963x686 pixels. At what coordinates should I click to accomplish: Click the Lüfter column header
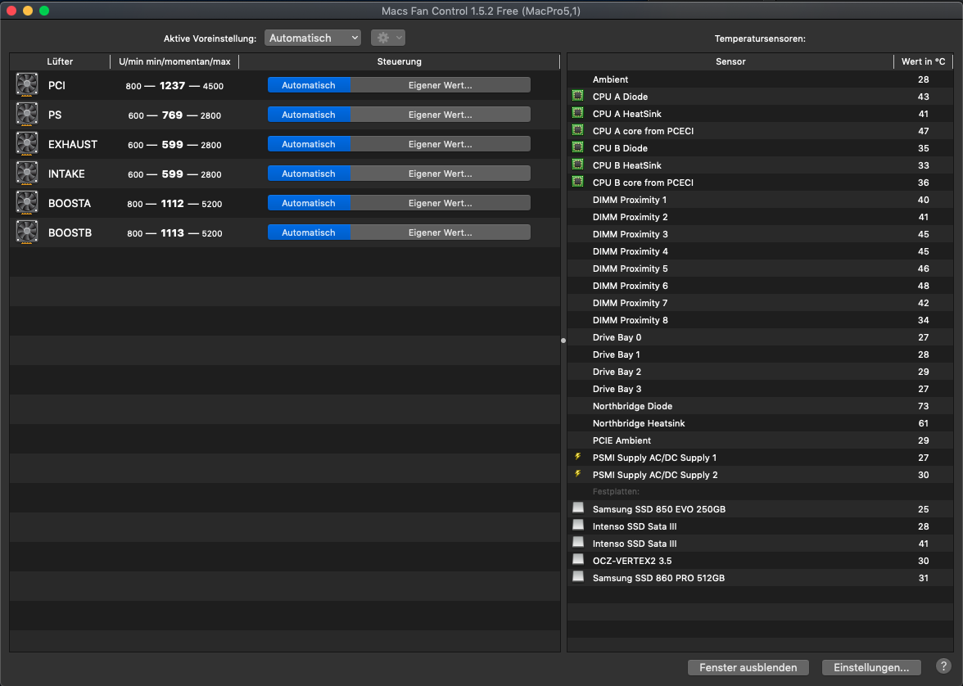point(60,61)
